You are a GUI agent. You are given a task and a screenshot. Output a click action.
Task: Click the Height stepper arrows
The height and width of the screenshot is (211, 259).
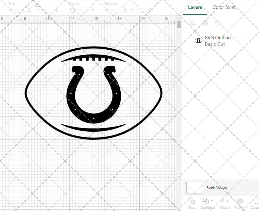point(56,10)
